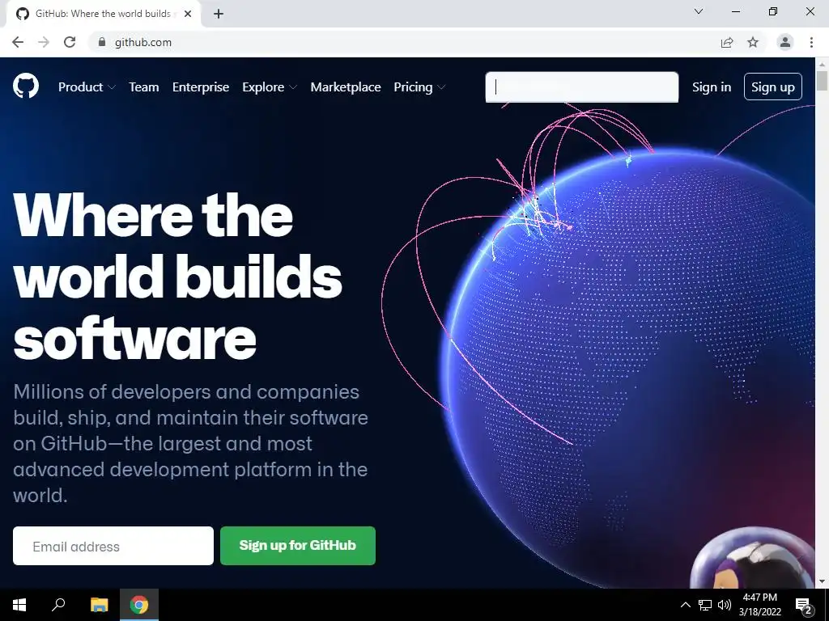Click scrollbar down arrow
This screenshot has width=829, height=621.
pos(822,582)
